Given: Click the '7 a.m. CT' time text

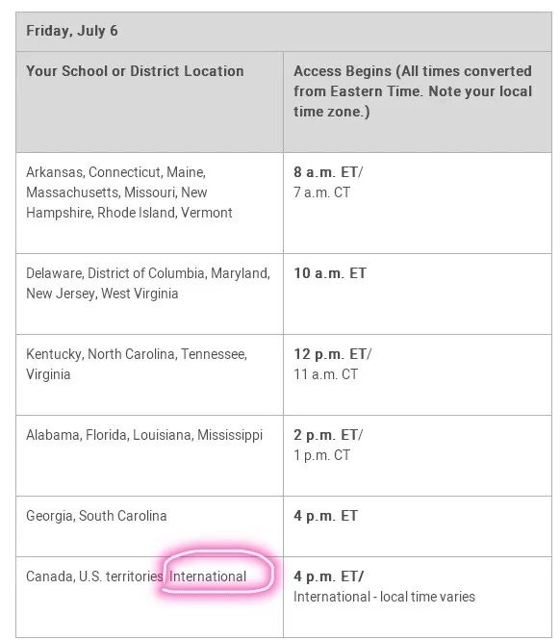Looking at the screenshot, I should coord(321,192).
